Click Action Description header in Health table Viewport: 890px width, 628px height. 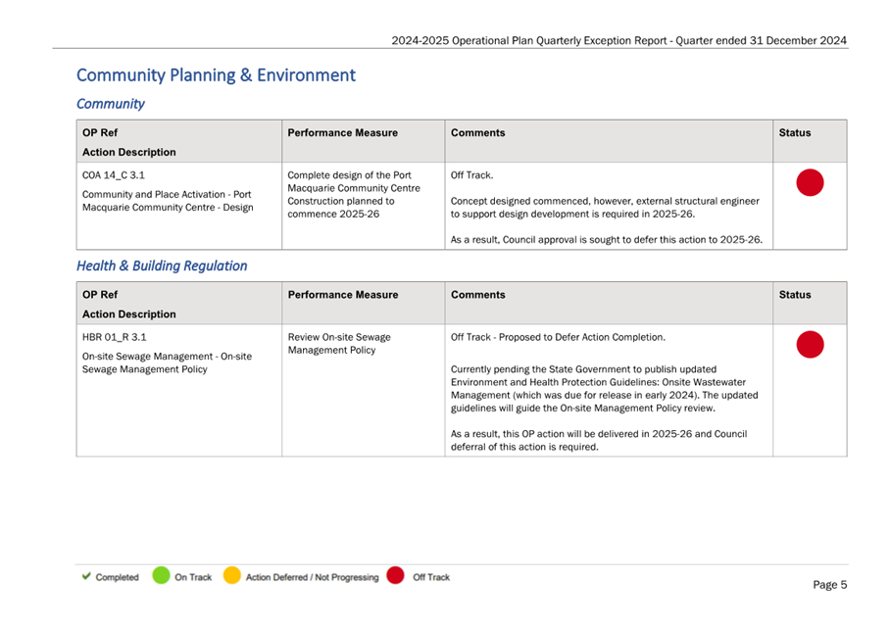[x=128, y=314]
